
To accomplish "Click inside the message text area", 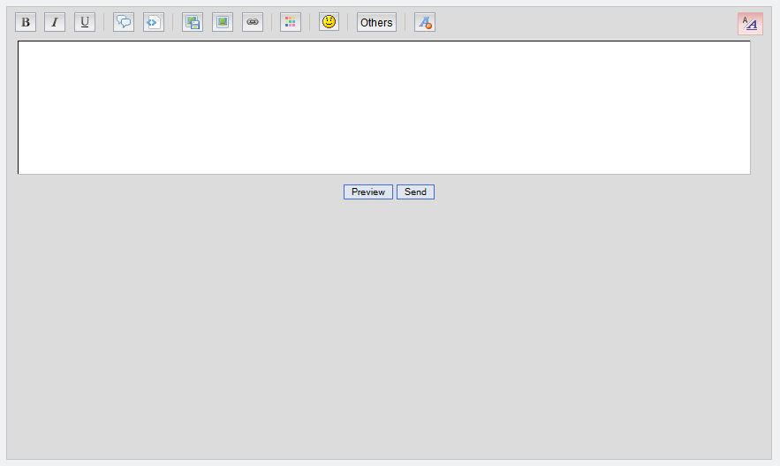I will point(384,108).
